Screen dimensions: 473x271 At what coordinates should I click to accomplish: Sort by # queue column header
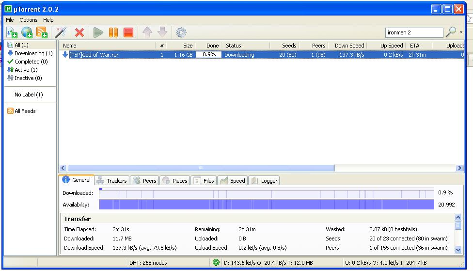coord(161,46)
